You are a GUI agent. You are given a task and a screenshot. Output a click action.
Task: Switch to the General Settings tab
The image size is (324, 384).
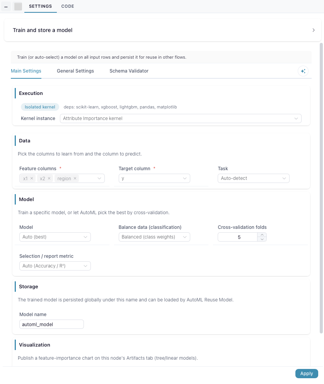point(75,71)
